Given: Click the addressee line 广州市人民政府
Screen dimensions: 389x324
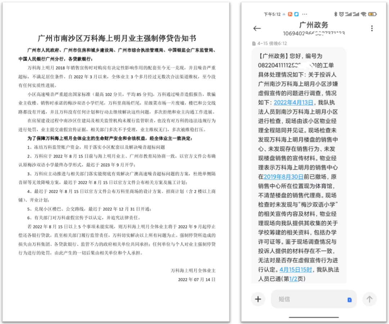Looking at the screenshot, I should click(117, 54).
